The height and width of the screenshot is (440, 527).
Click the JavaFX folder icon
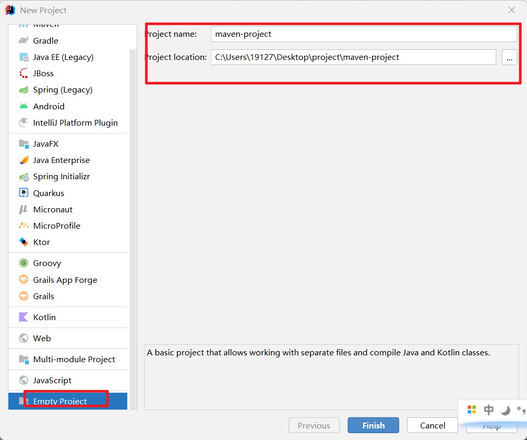pyautogui.click(x=24, y=144)
